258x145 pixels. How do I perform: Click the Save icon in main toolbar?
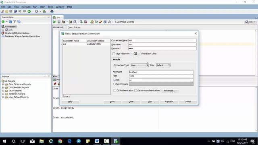tap(11, 11)
